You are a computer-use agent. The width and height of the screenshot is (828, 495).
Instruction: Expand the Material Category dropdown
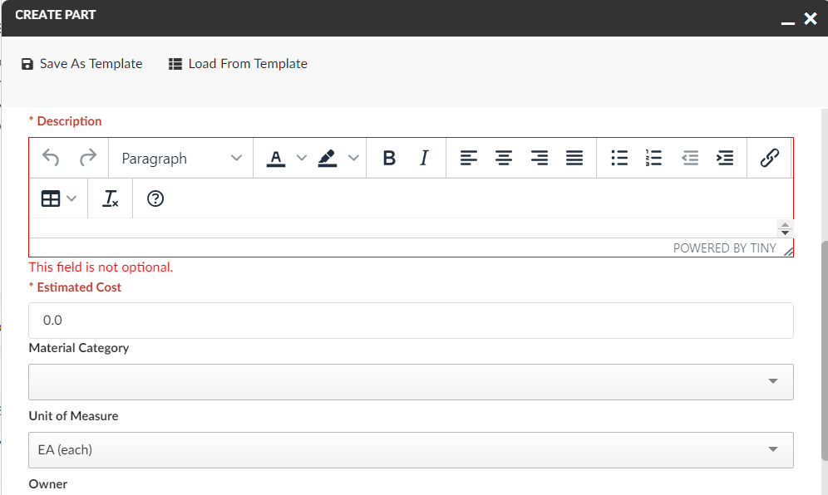[411, 382]
